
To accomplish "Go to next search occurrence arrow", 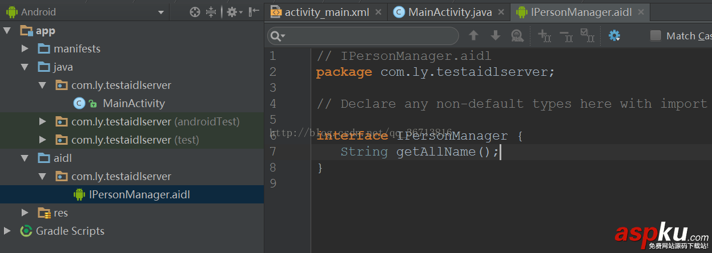I will pos(496,36).
